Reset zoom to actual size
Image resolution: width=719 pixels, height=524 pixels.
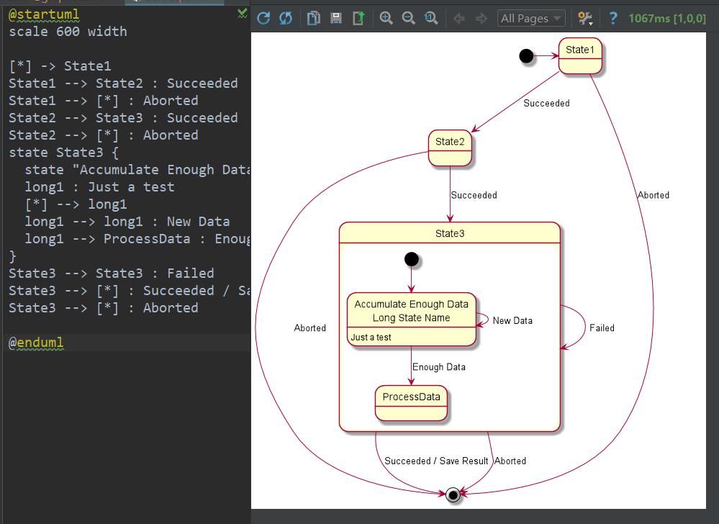[x=431, y=19]
